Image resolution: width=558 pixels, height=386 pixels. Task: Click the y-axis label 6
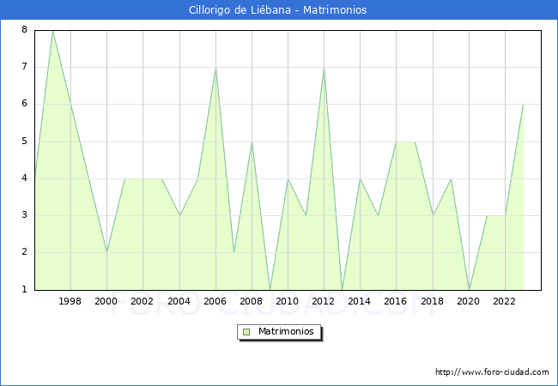(24, 104)
